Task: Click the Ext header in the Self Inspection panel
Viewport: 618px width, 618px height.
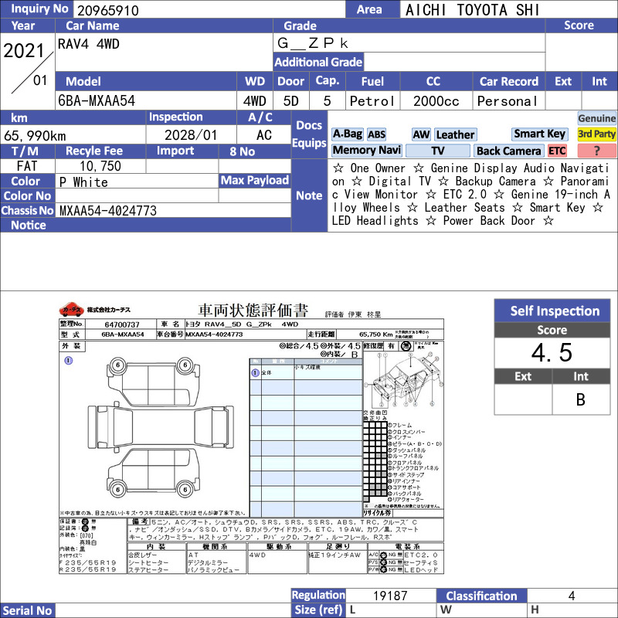Action: [523, 376]
